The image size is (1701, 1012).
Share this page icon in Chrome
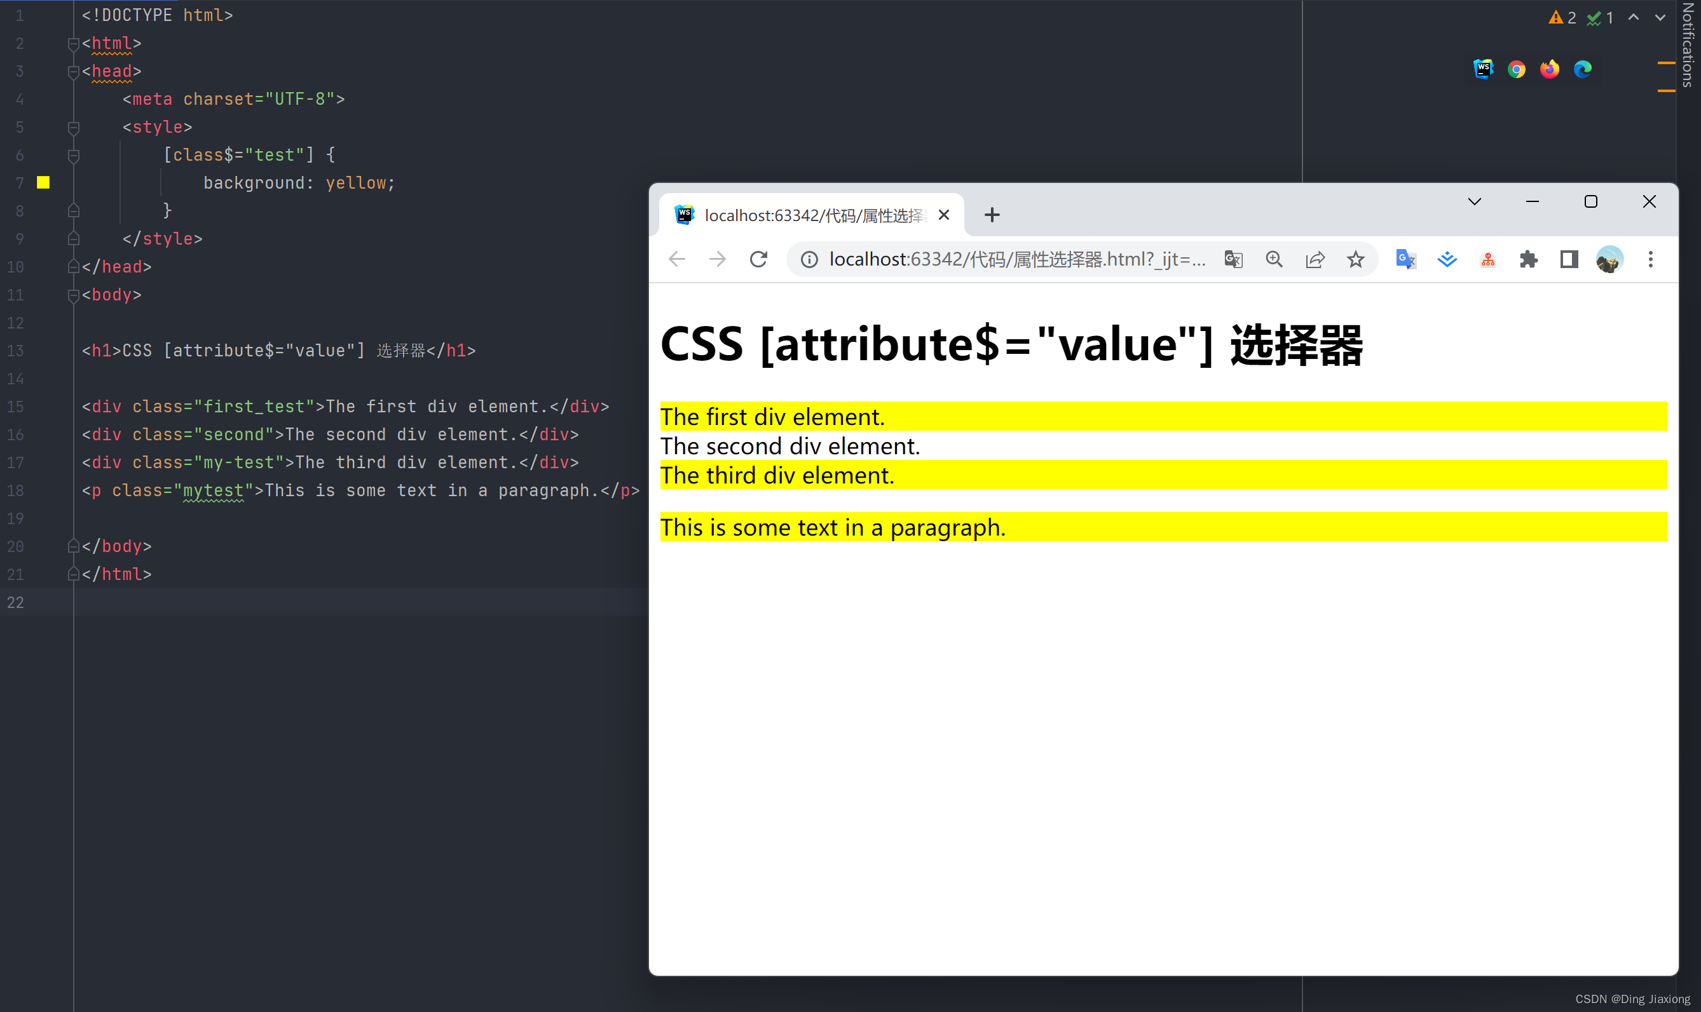point(1315,260)
